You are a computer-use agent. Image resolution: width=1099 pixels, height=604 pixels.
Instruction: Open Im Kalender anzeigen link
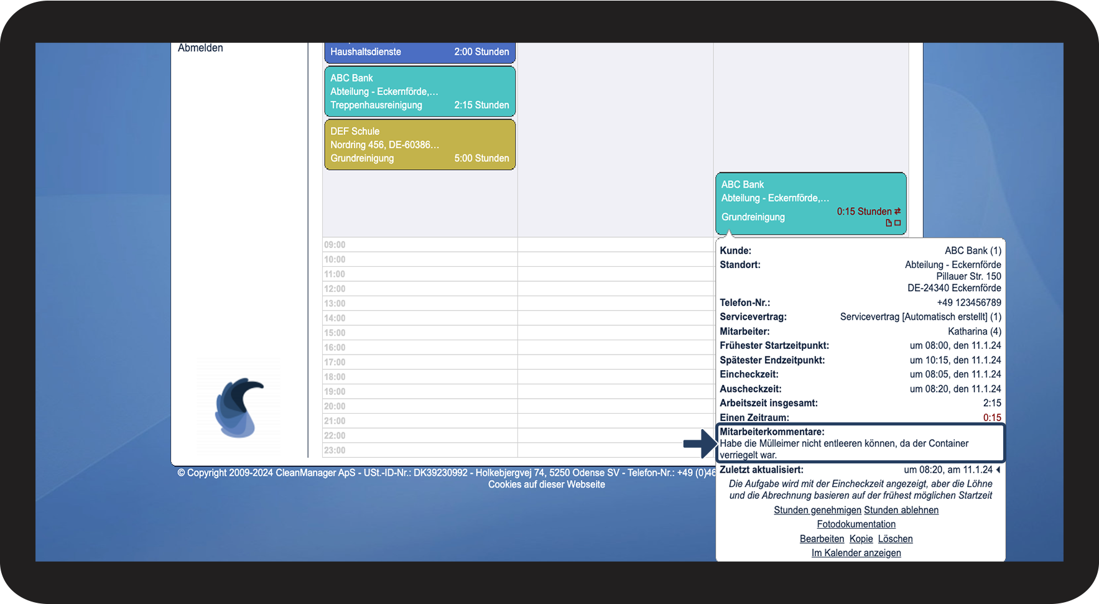pyautogui.click(x=856, y=553)
